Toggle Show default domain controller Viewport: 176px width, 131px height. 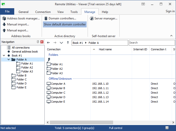pyautogui.click(x=65, y=24)
